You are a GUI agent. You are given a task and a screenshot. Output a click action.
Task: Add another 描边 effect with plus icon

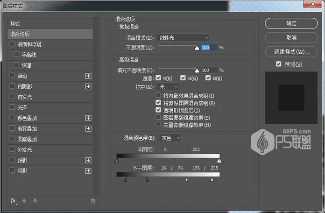coord(88,76)
